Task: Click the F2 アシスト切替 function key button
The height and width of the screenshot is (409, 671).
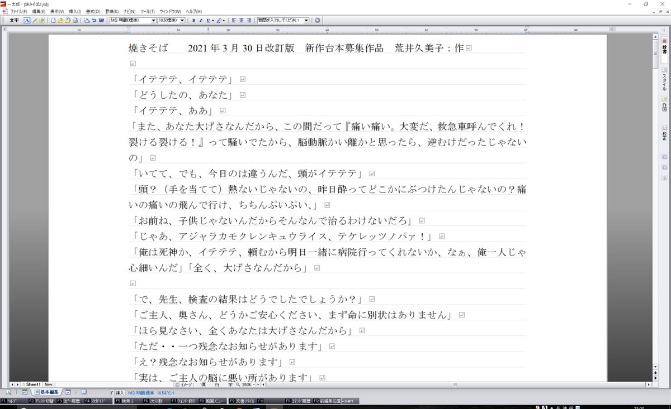Action: [x=41, y=401]
